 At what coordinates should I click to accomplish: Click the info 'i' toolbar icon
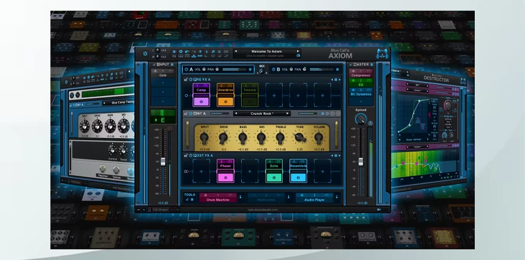207,51
